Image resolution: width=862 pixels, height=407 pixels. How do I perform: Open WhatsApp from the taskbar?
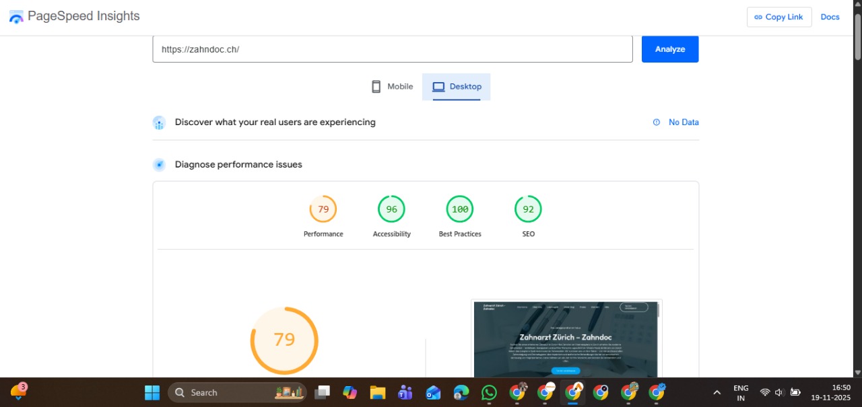(490, 392)
